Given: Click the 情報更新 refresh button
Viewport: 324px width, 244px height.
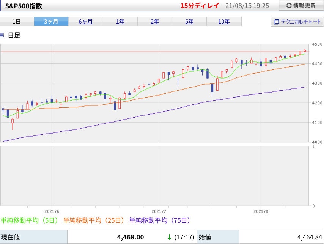Looking at the screenshot, I should pyautogui.click(x=301, y=5).
